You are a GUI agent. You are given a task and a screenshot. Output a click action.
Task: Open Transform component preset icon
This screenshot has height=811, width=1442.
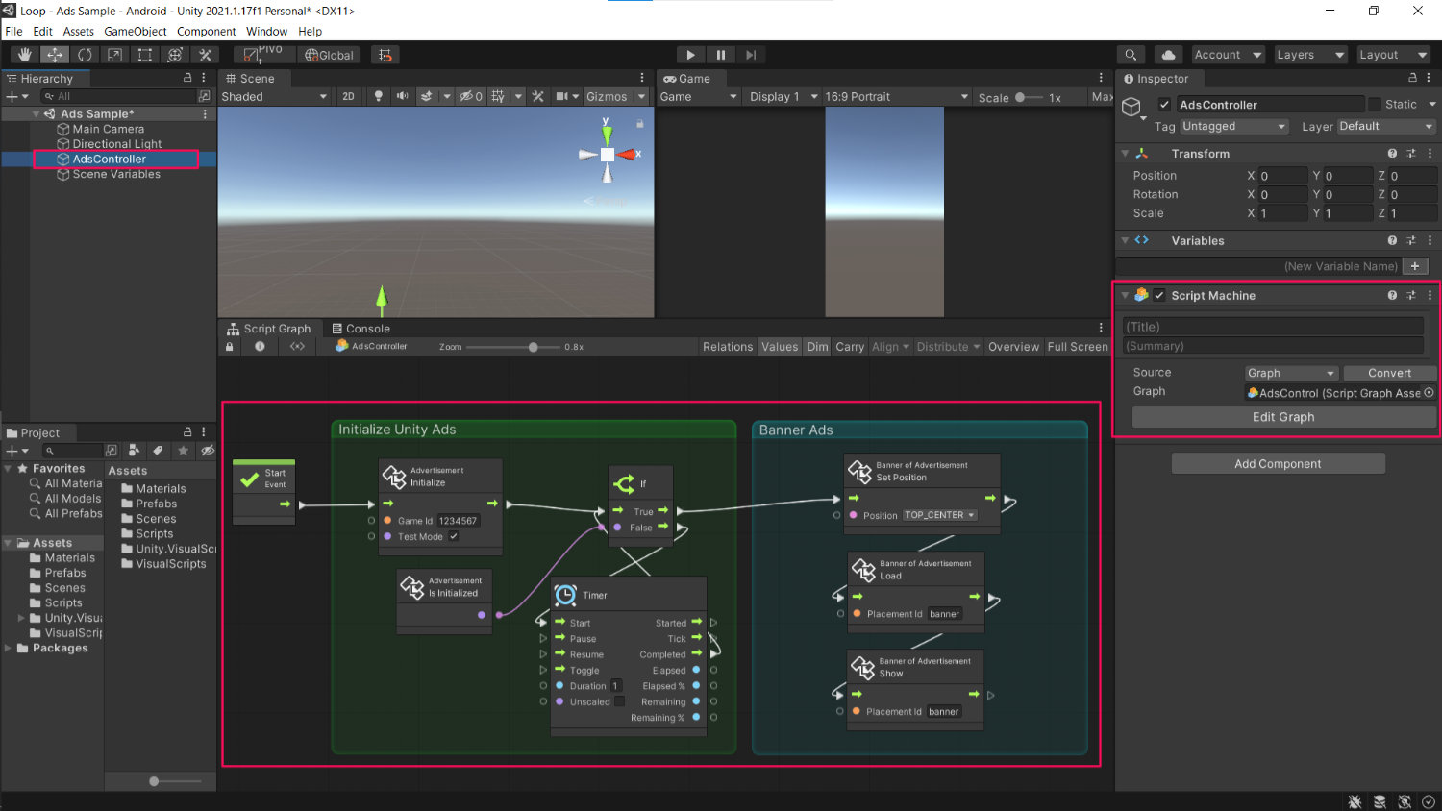click(1411, 153)
